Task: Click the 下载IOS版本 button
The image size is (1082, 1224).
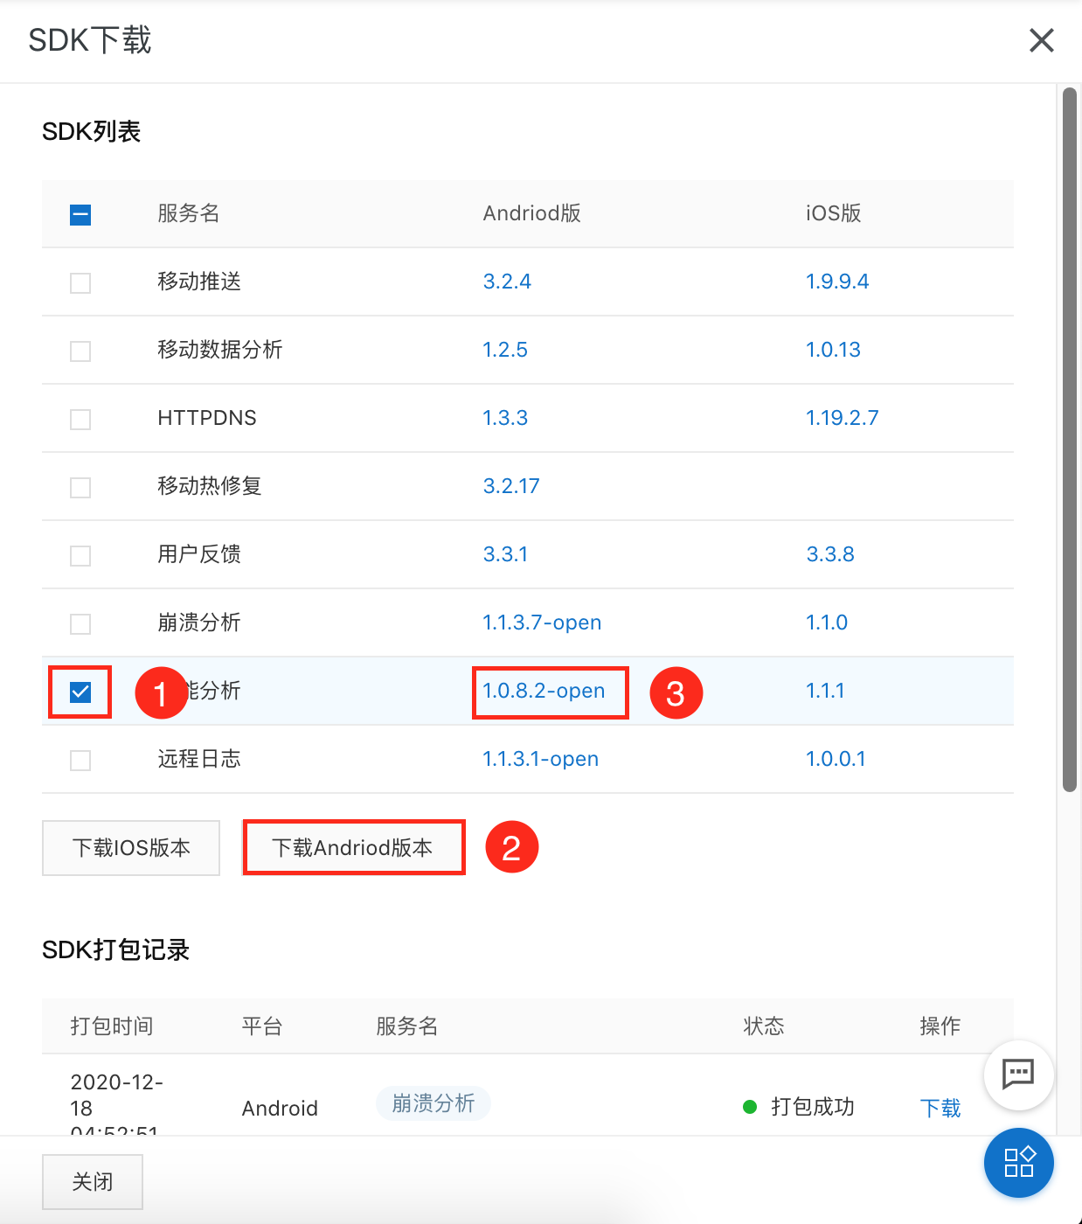Action: [131, 847]
